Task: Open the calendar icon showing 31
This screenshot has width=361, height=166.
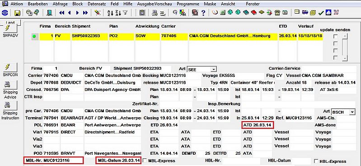Action: 285,13
